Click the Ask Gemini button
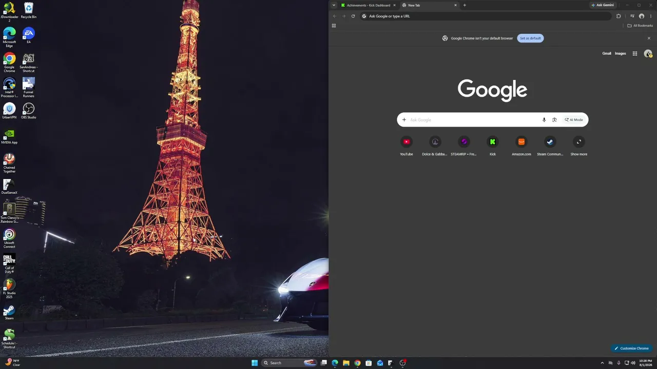The image size is (657, 369). tap(603, 5)
